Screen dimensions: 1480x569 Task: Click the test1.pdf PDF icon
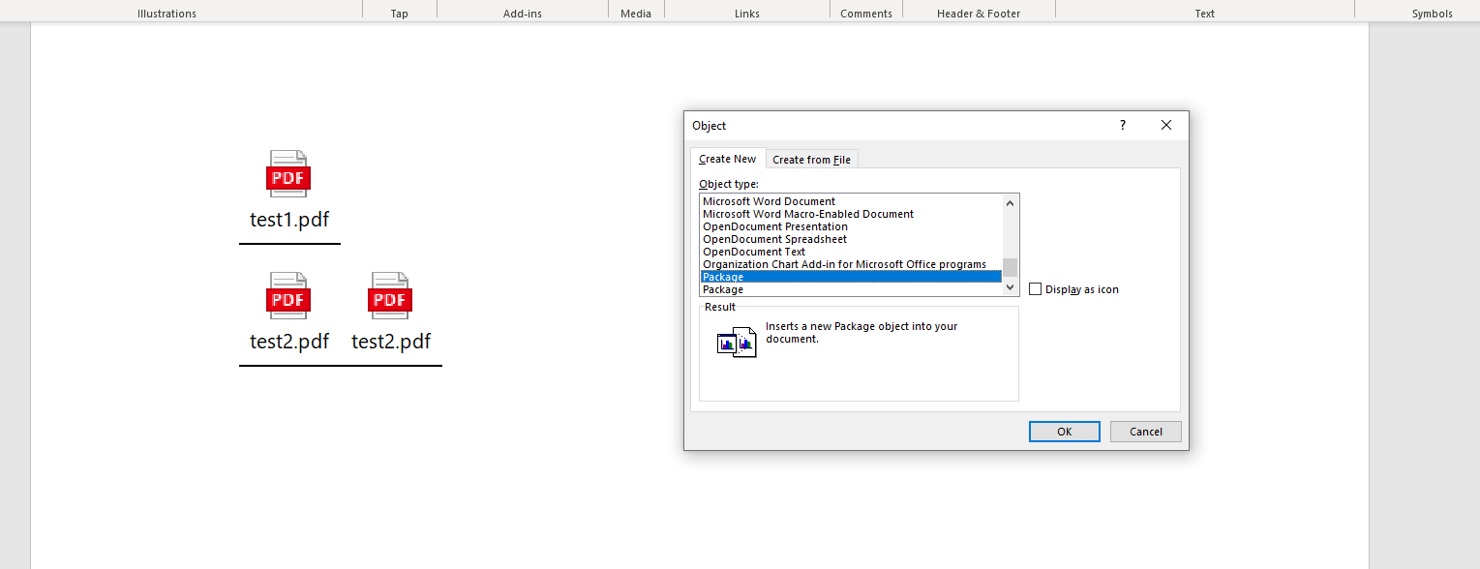287,175
